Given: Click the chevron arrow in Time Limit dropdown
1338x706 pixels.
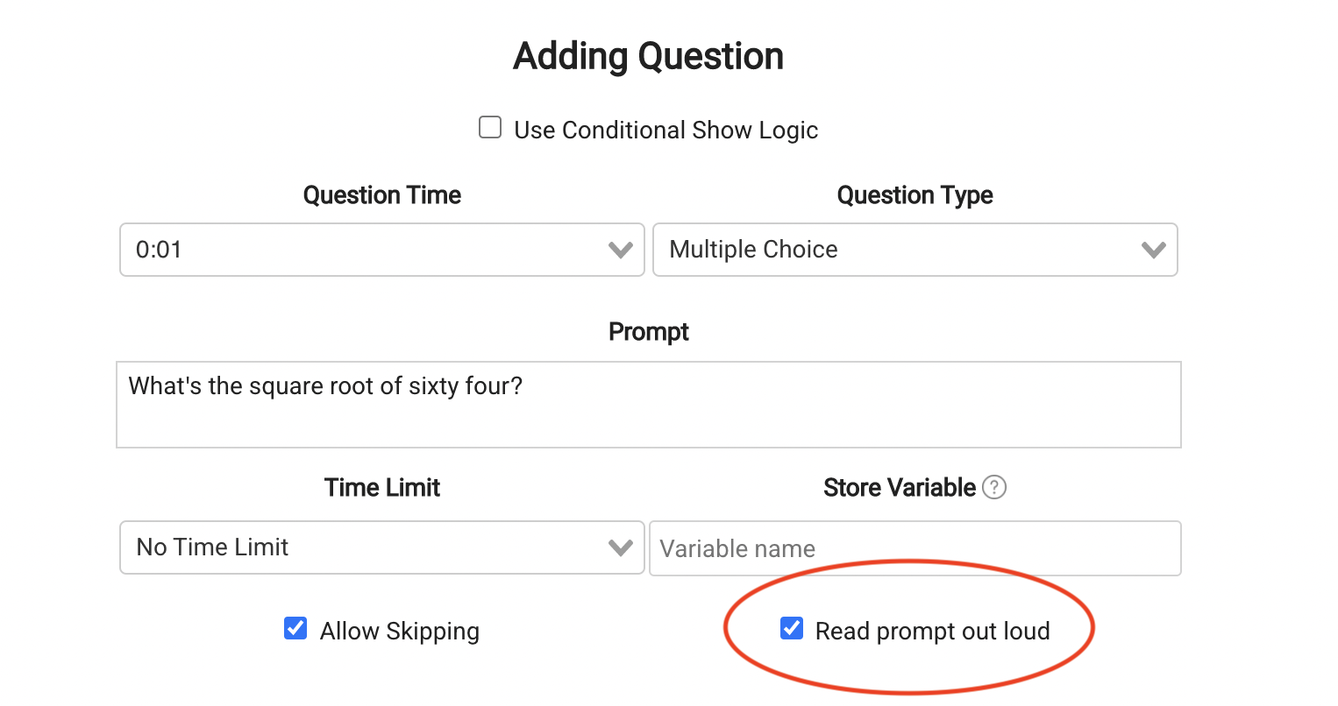Looking at the screenshot, I should 621,548.
